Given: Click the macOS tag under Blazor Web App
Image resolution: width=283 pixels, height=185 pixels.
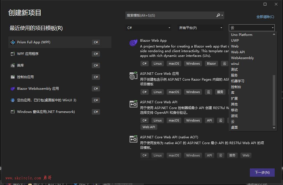Looking at the screenshot, I should (174, 64).
